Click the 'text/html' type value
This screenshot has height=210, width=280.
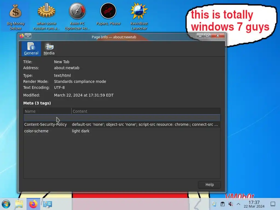pyautogui.click(x=62, y=75)
